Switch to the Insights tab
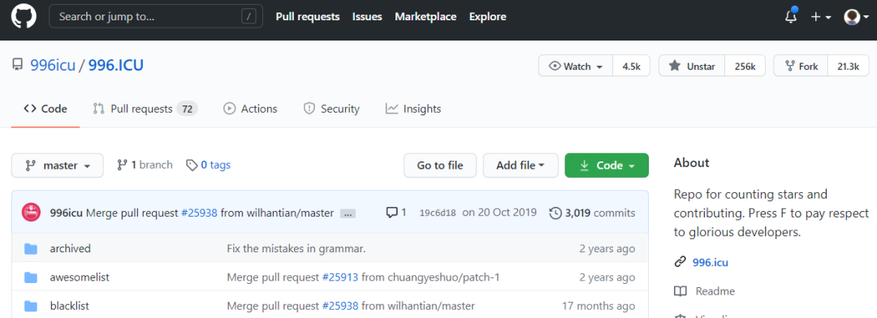The image size is (877, 318). (413, 109)
